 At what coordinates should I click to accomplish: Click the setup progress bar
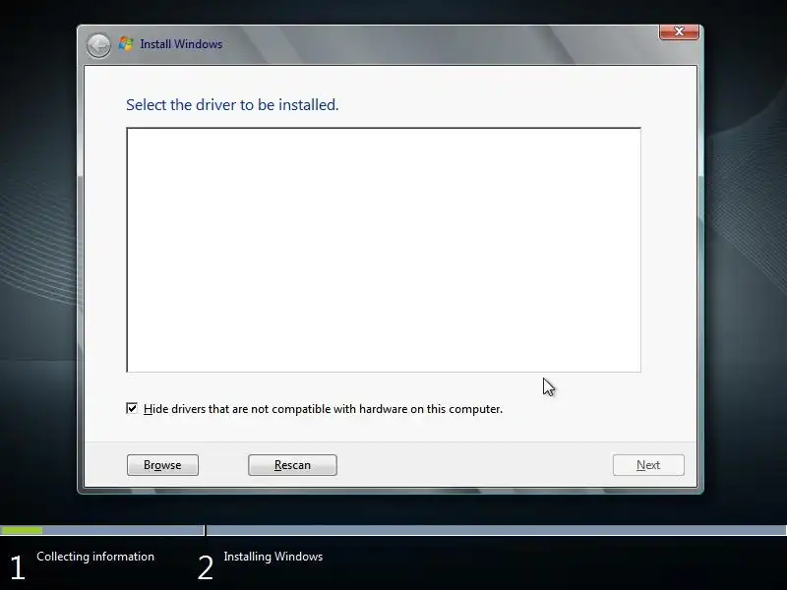click(x=393, y=530)
